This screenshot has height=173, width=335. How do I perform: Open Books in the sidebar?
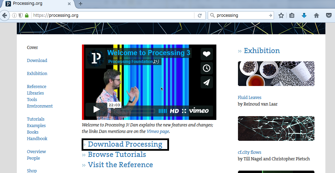(33, 132)
